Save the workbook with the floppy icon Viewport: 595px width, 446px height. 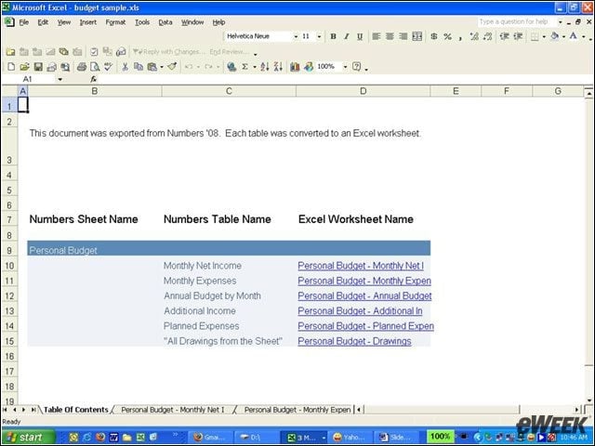(x=38, y=67)
